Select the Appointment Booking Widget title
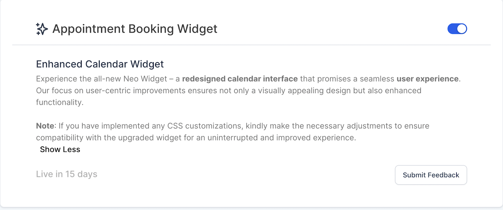 click(x=135, y=29)
